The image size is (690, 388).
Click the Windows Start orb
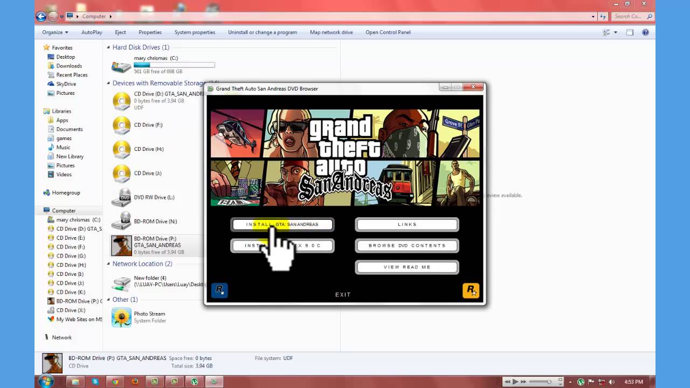point(45,381)
